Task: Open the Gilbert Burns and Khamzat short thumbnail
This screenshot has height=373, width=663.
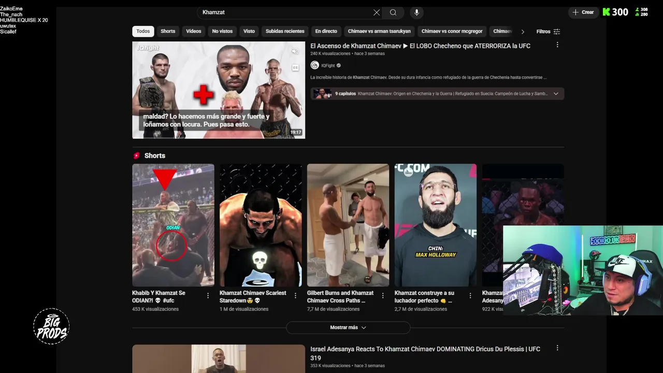Action: tap(348, 225)
